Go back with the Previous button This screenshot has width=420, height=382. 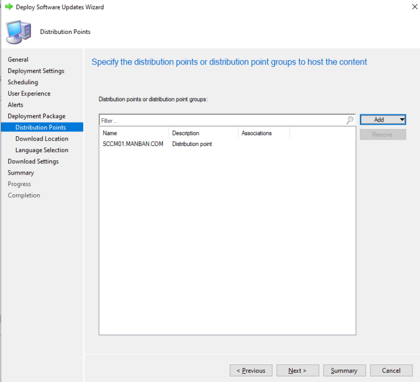point(251,371)
